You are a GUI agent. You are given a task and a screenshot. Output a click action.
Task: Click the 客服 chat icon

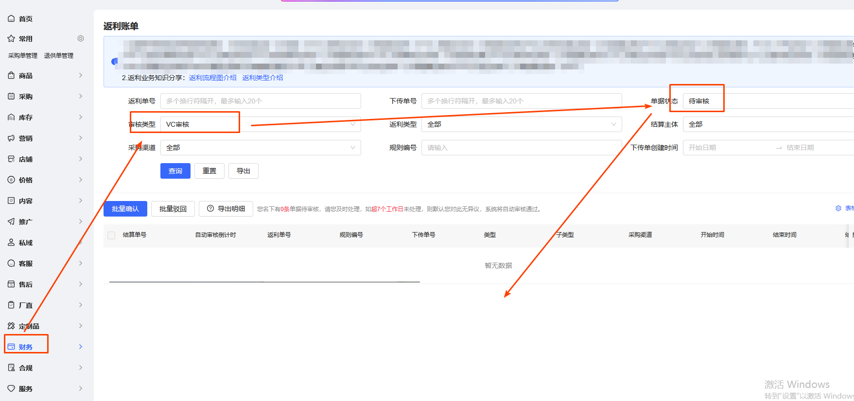11,263
